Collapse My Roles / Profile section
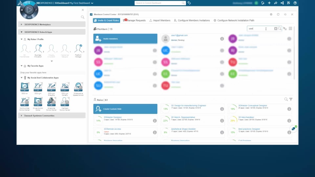The height and width of the screenshot is (177, 315). click(22, 39)
